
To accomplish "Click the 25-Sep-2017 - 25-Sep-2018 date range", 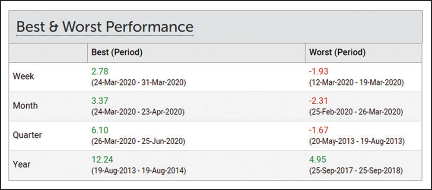I will pyautogui.click(x=356, y=170).
